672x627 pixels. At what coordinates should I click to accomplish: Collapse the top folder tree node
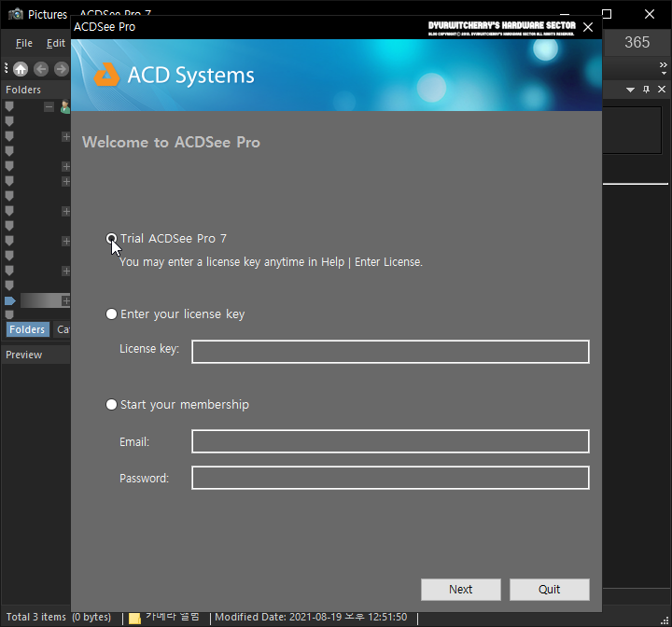pos(49,106)
